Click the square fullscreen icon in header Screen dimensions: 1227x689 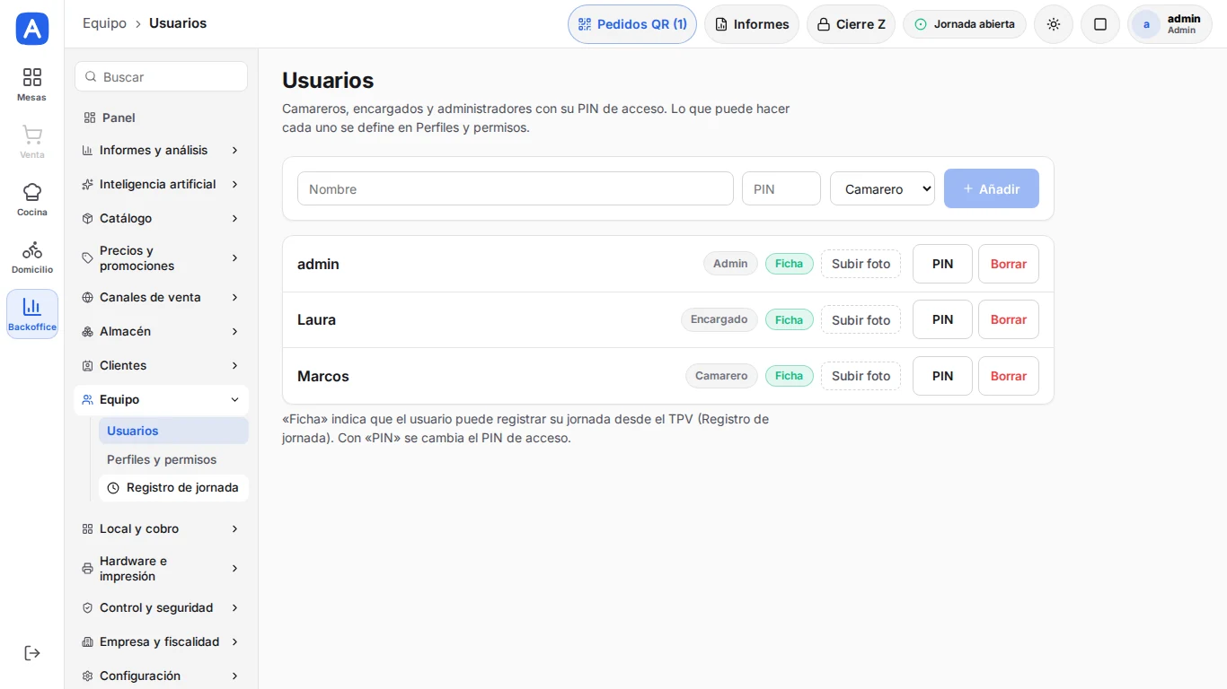(x=1100, y=24)
